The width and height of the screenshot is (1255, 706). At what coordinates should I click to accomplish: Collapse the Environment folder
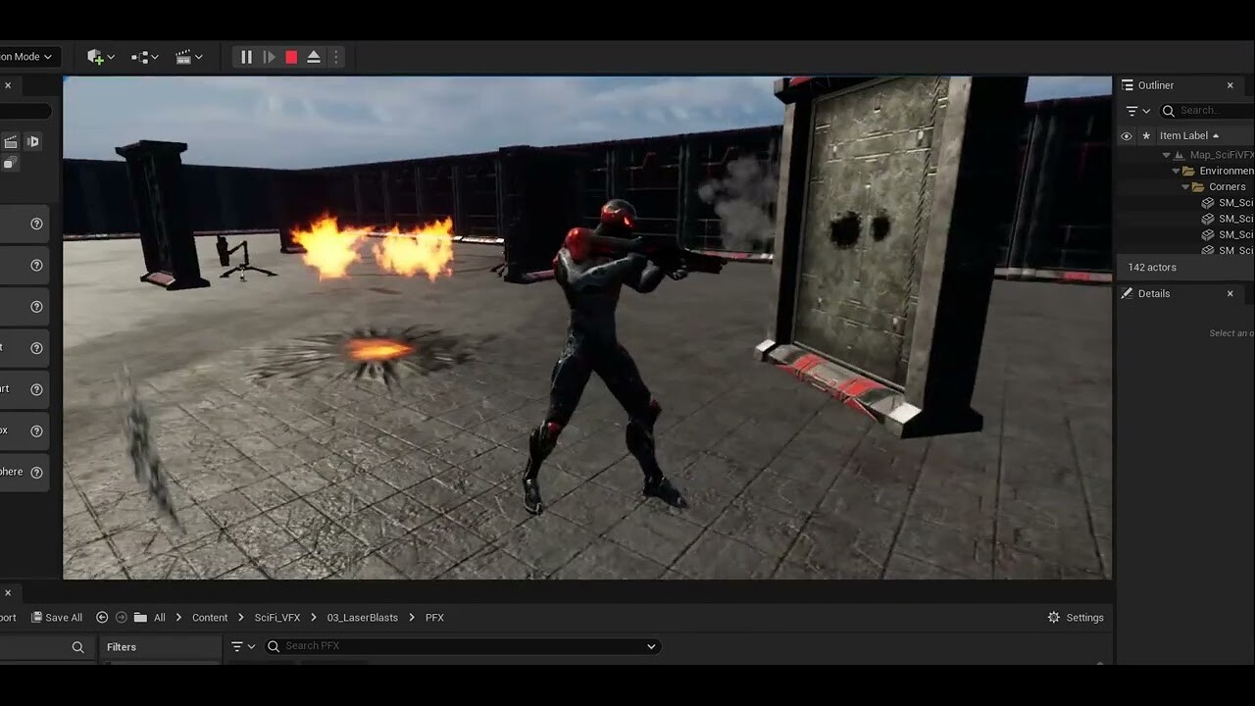click(1176, 170)
